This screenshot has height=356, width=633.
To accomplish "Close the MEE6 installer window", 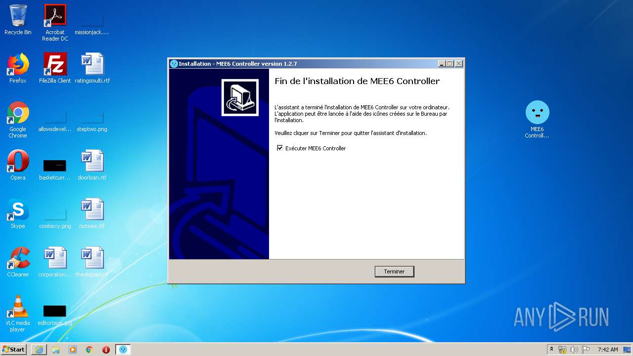I will pos(459,64).
